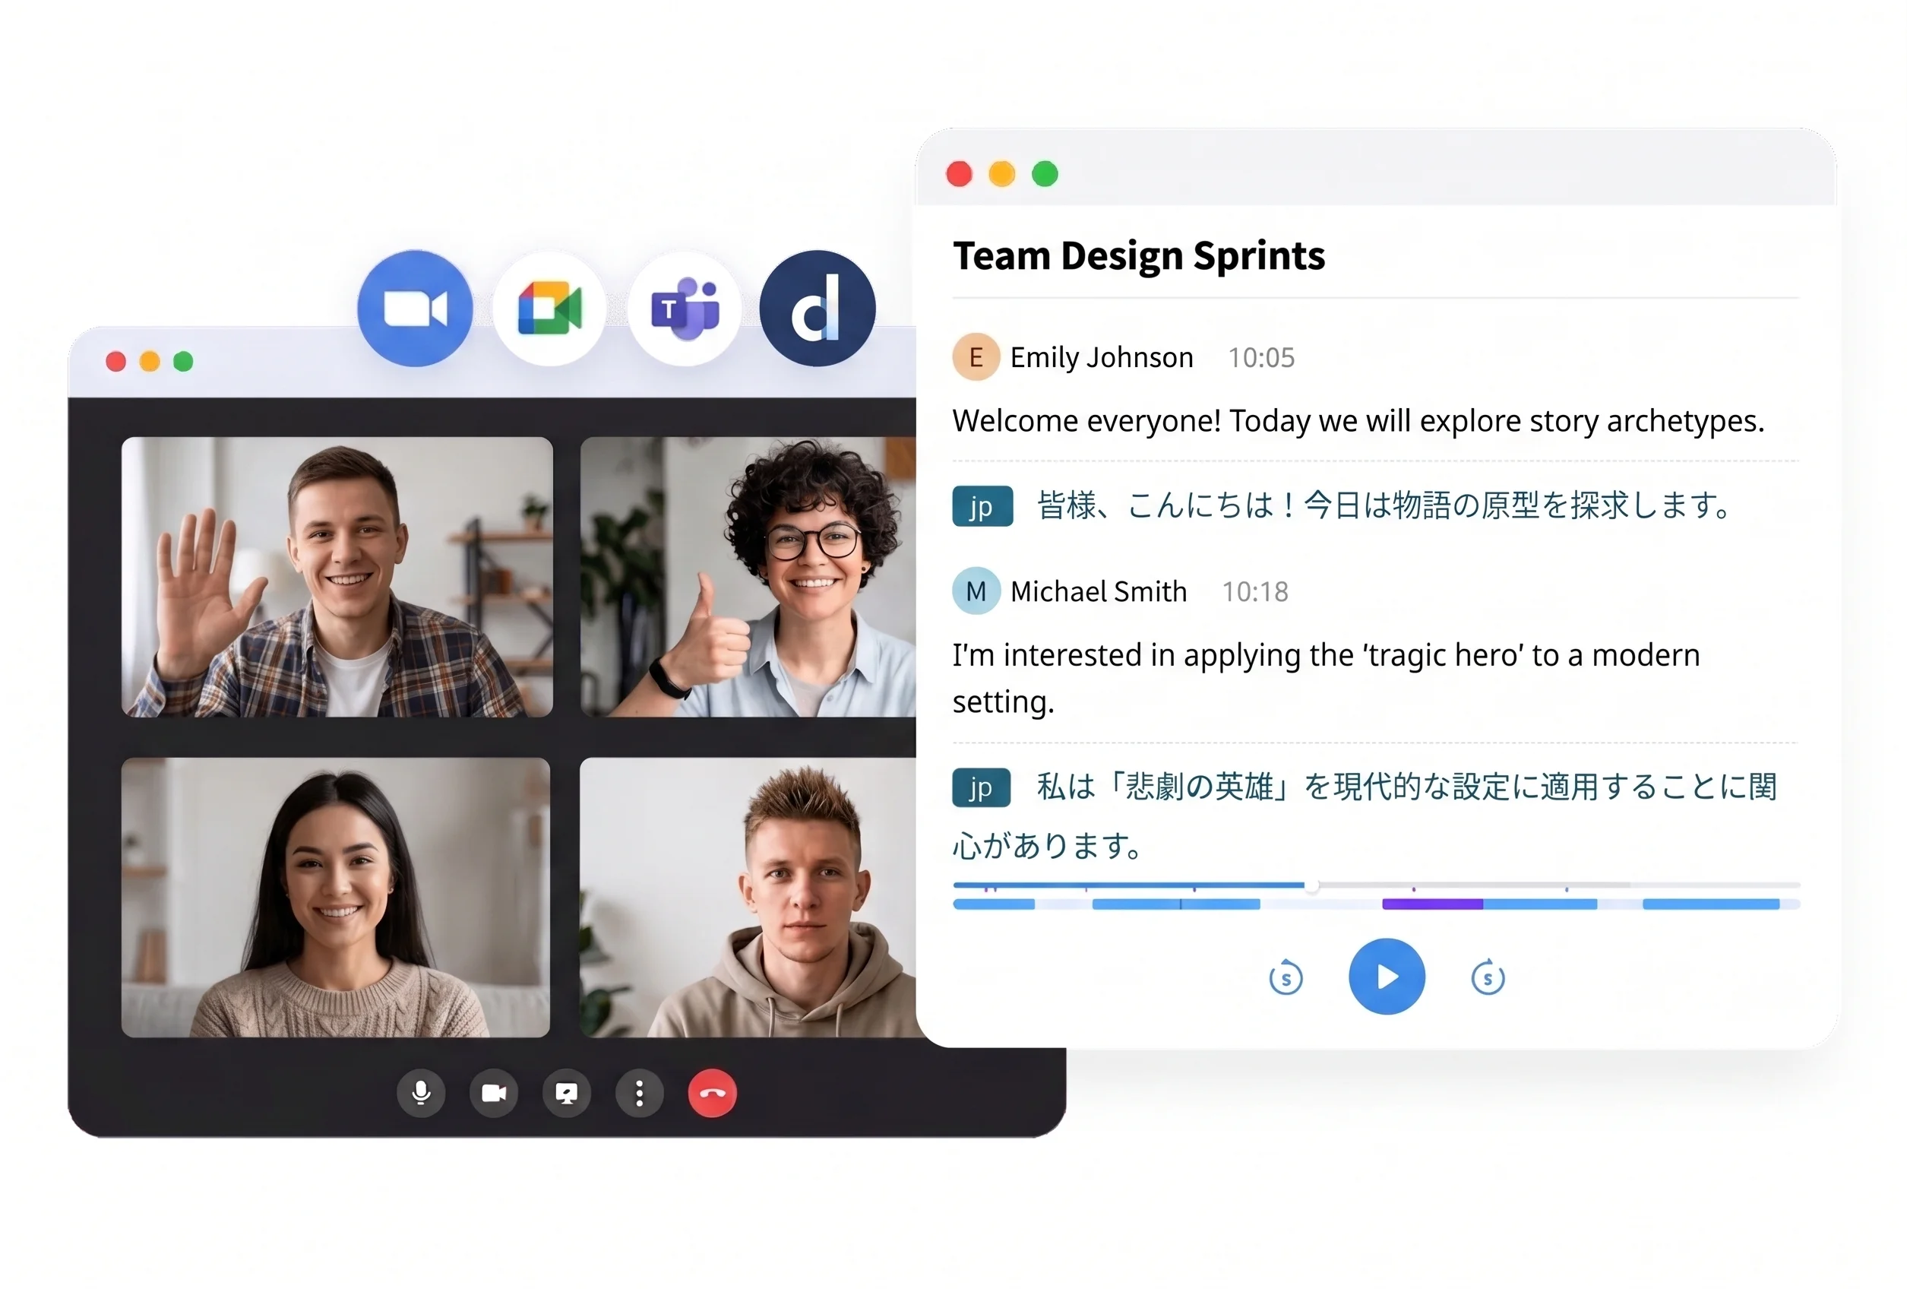Start screen sharing from call toolbar

pyautogui.click(x=567, y=1093)
